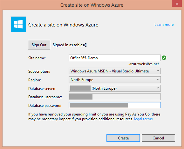The width and height of the screenshot is (184, 149).
Task: Click the Create button
Action: [123, 138]
